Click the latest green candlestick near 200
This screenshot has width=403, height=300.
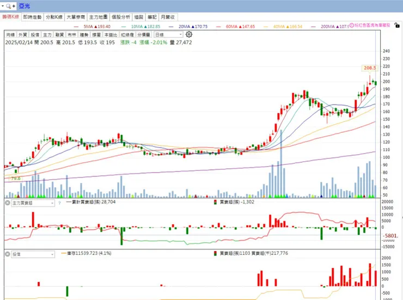tap(376, 83)
